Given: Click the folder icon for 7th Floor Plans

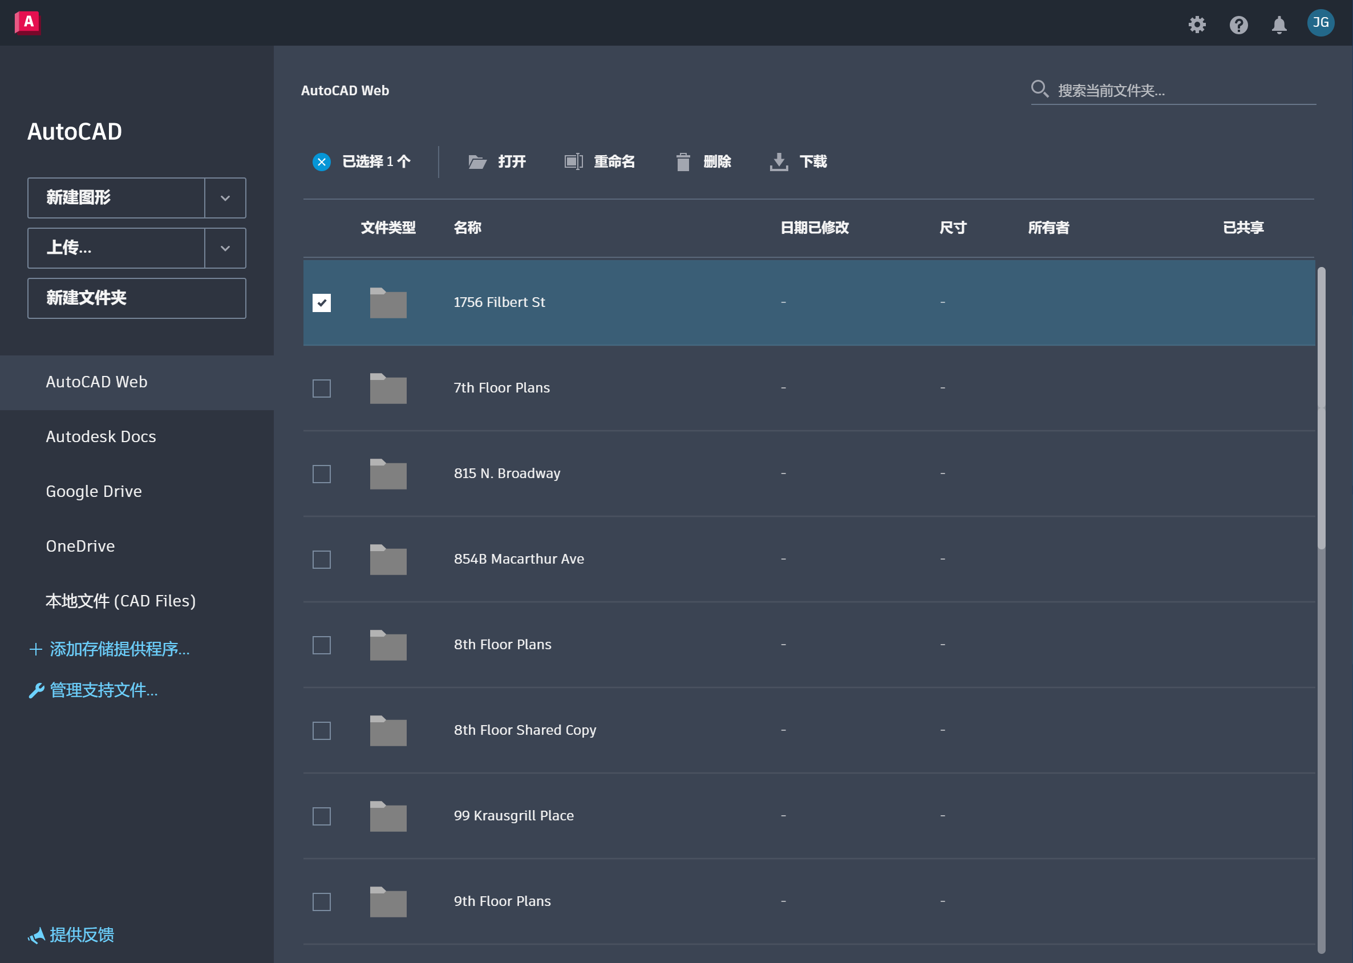Looking at the screenshot, I should tap(388, 388).
